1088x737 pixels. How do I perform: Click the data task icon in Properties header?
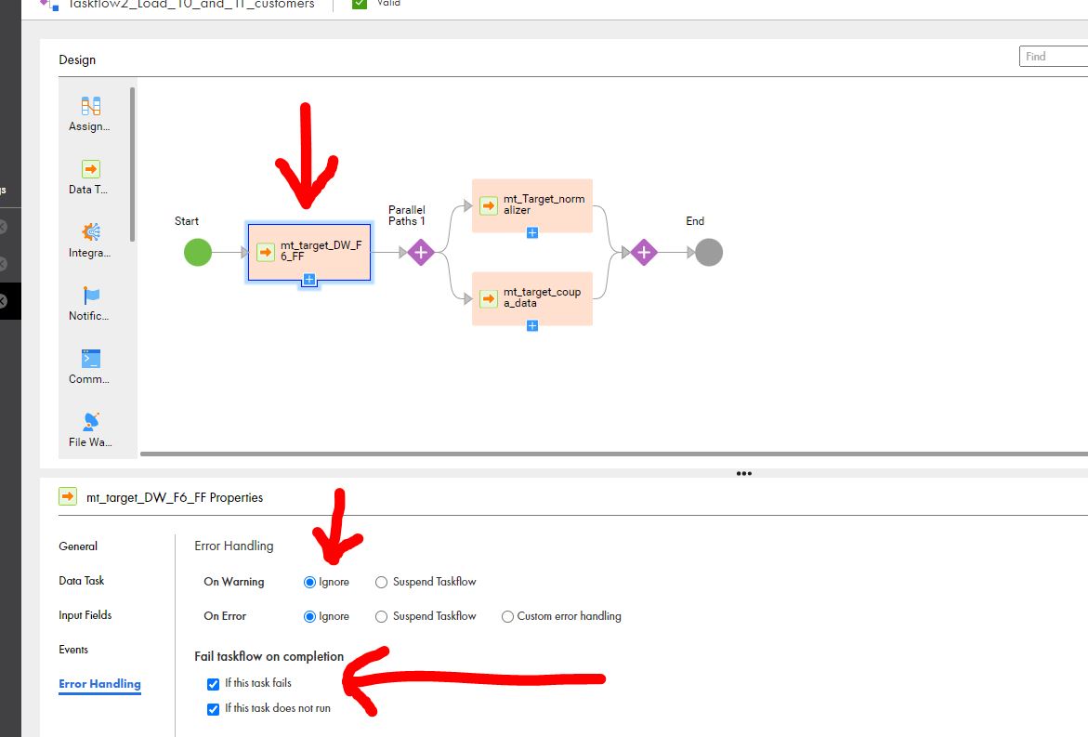68,497
